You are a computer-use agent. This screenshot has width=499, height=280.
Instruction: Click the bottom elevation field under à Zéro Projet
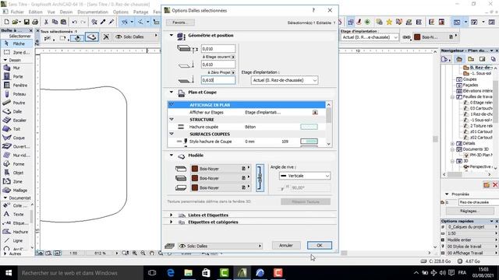[218, 80]
